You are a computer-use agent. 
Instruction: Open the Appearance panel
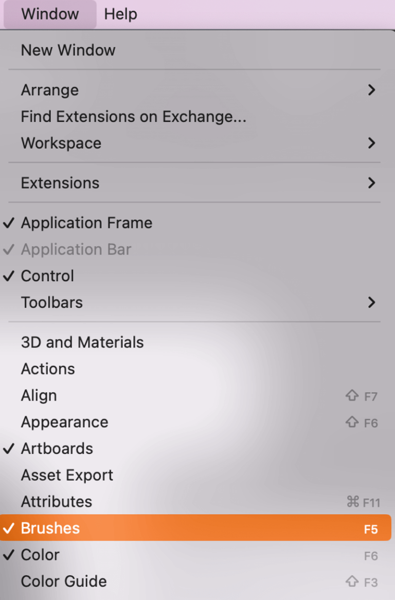tap(64, 422)
